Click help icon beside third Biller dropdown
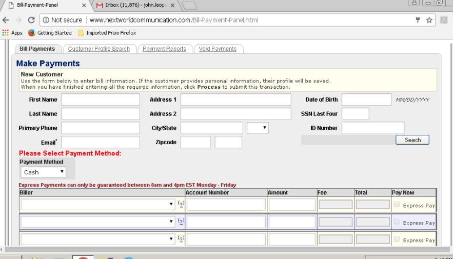The image size is (453, 259). click(x=181, y=239)
